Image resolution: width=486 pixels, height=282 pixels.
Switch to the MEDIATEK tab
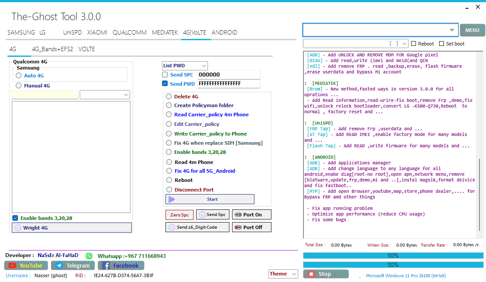pyautogui.click(x=165, y=32)
